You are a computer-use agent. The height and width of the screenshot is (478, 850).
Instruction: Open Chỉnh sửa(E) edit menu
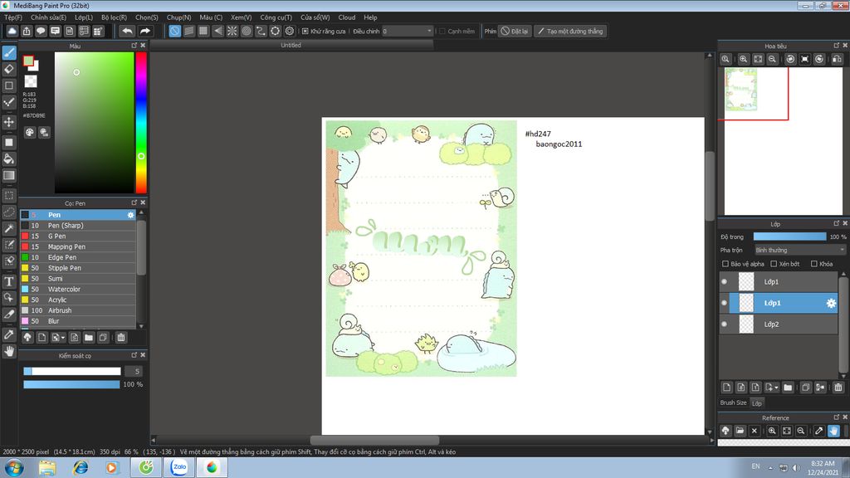click(48, 17)
